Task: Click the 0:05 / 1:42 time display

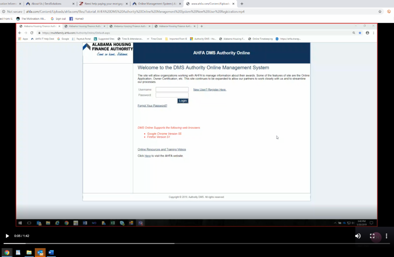Action: (x=22, y=236)
